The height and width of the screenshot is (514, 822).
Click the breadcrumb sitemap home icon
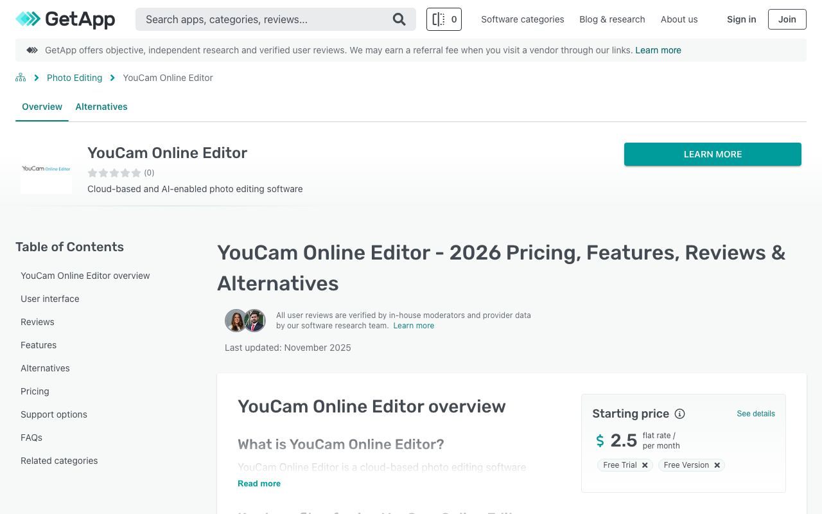(21, 78)
